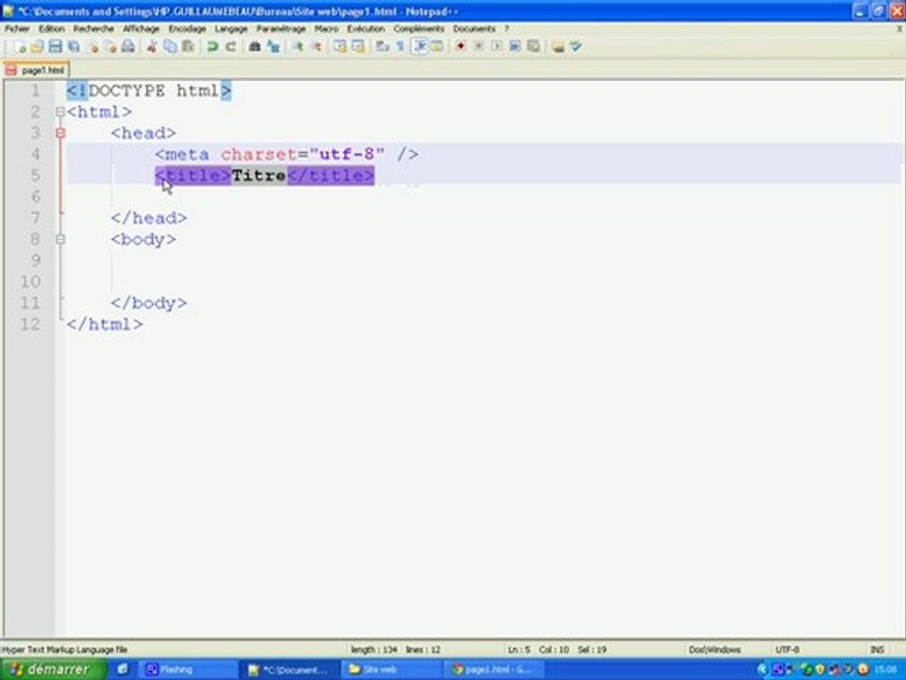Click the Run macro multiple times icon
This screenshot has width=906, height=680.
click(x=515, y=47)
